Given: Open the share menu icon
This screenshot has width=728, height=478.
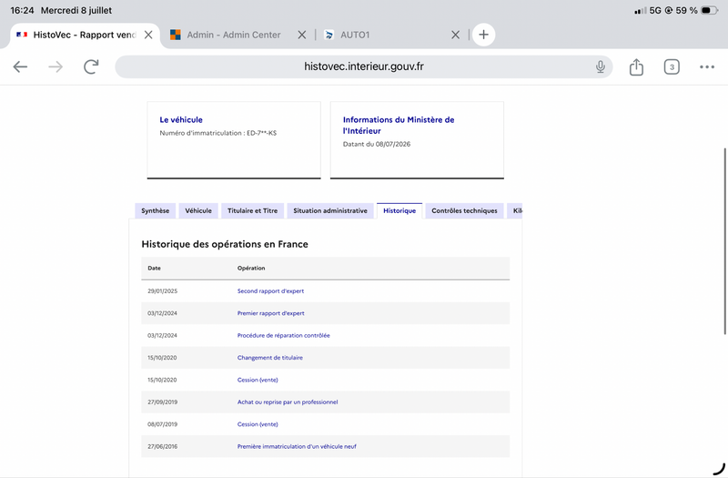Looking at the screenshot, I should click(636, 66).
